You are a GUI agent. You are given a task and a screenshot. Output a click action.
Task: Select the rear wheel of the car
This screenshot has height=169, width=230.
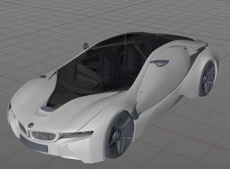tap(208, 78)
